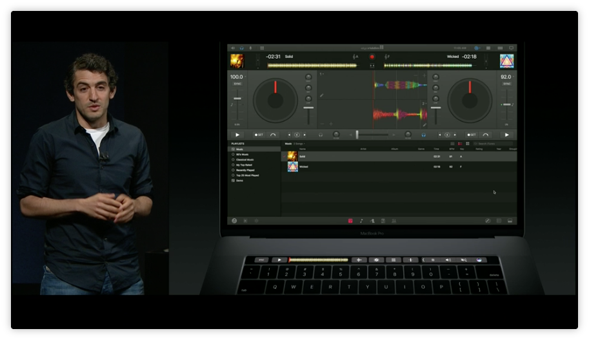Click the yellow Solid waveform overview
The width and height of the screenshot is (589, 340).
[x=312, y=66]
